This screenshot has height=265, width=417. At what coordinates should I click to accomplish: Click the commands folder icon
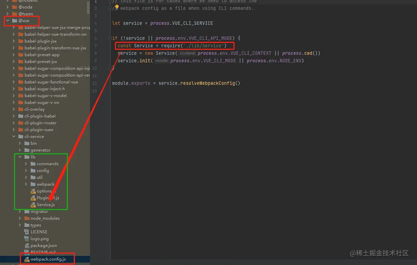click(x=33, y=164)
